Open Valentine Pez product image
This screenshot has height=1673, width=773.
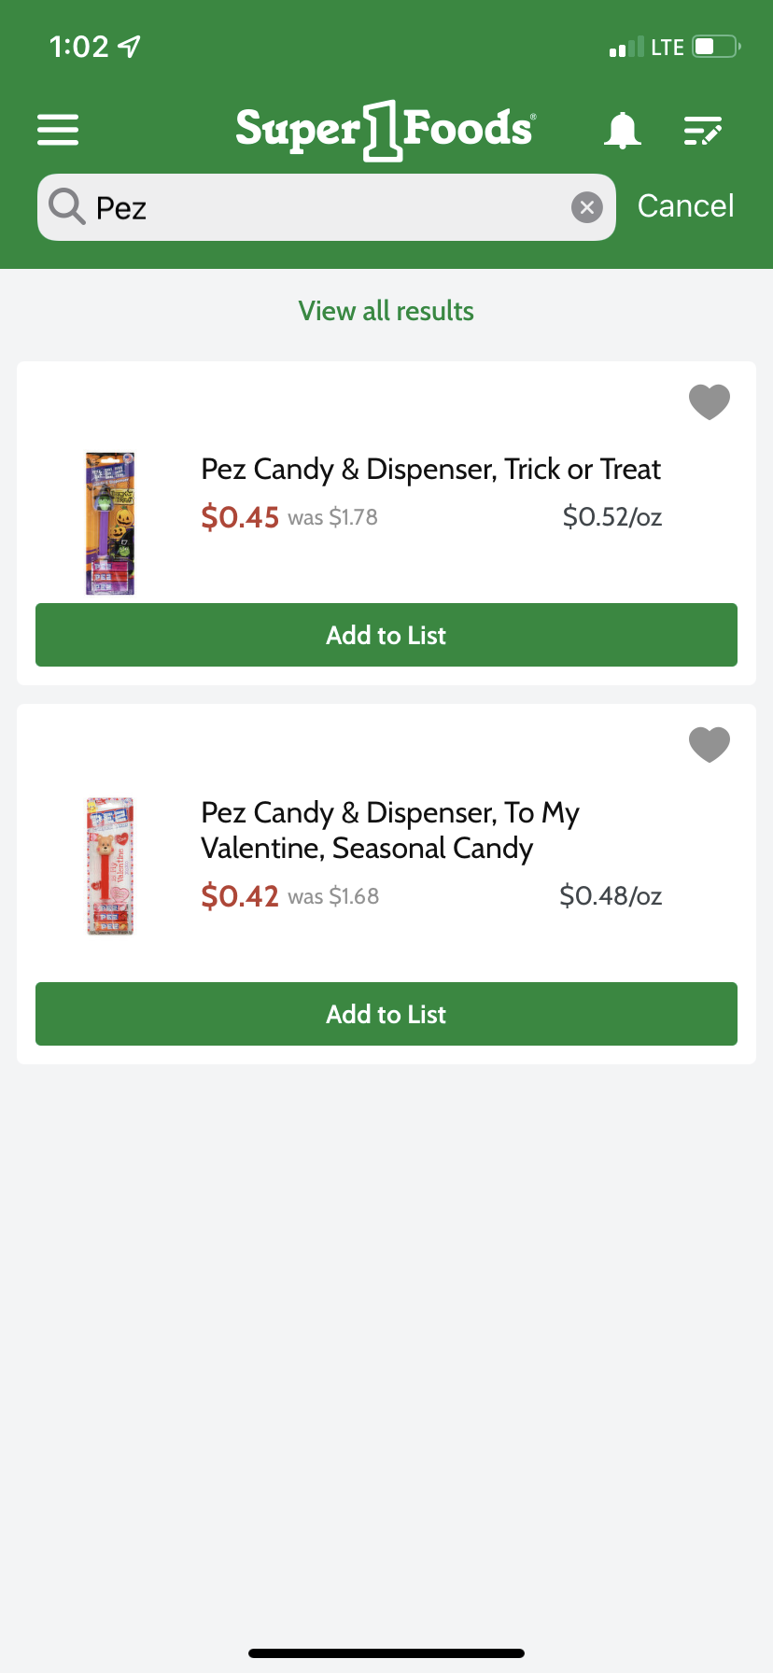pyautogui.click(x=110, y=866)
